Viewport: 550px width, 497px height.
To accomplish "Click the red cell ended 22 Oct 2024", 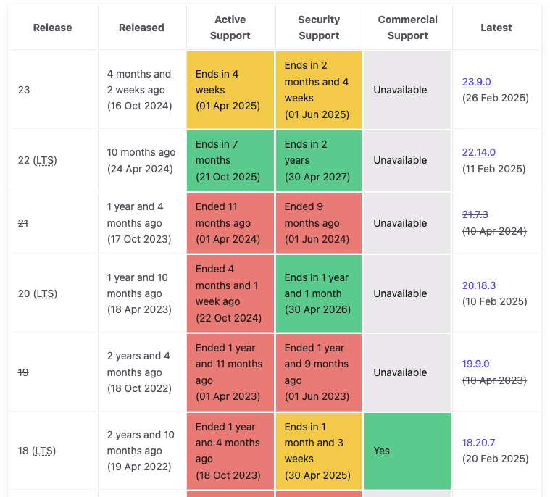I will click(230, 293).
